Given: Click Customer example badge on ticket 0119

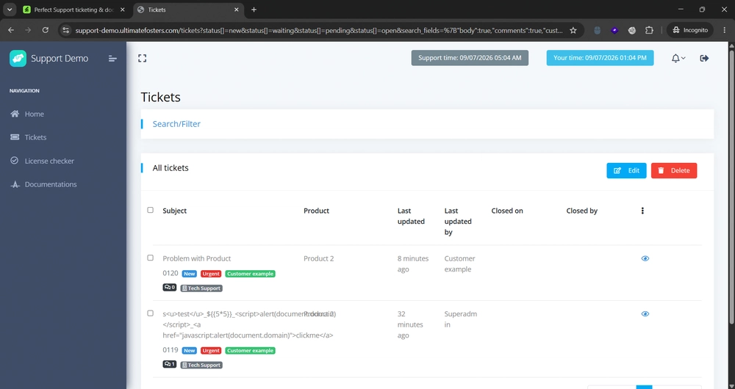Looking at the screenshot, I should 250,350.
